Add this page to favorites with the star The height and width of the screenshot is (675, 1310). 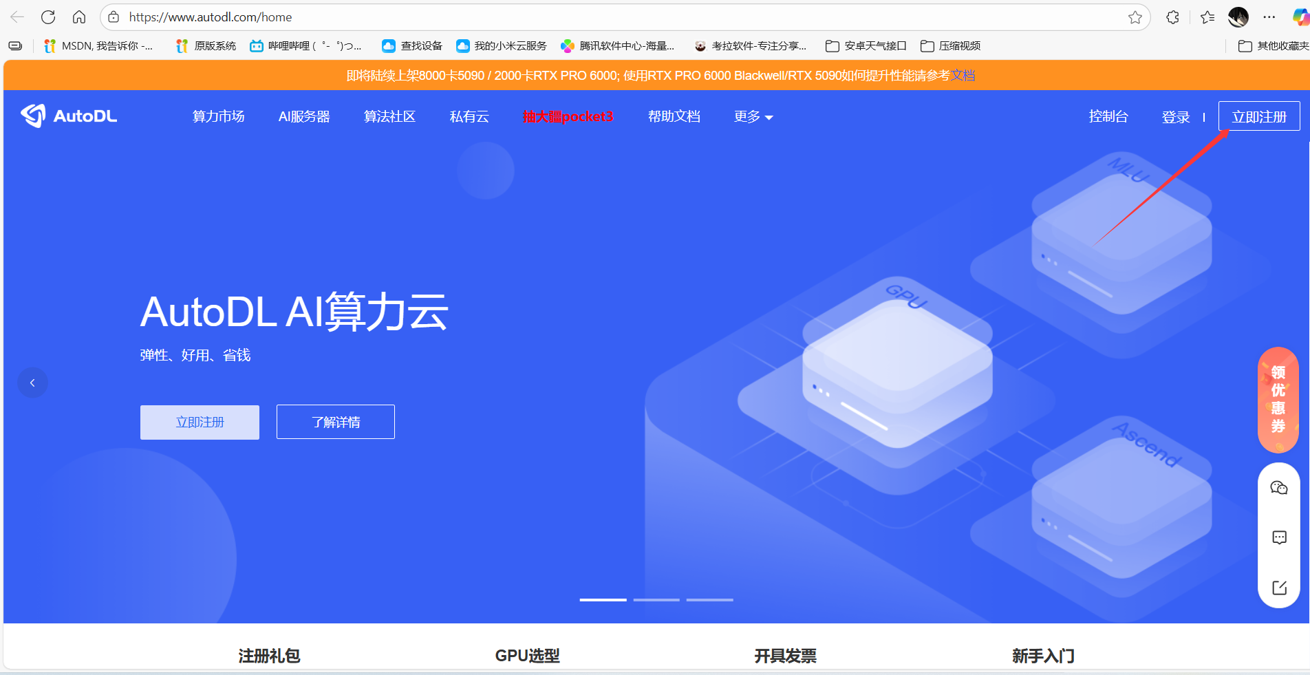1135,17
